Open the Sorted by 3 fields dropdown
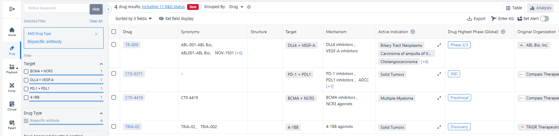 (133, 19)
